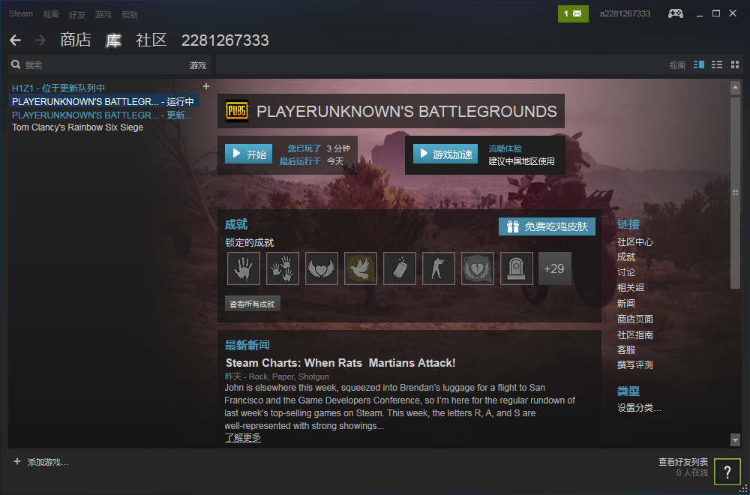Go back with the left arrow
This screenshot has width=750, height=495.
[15, 40]
